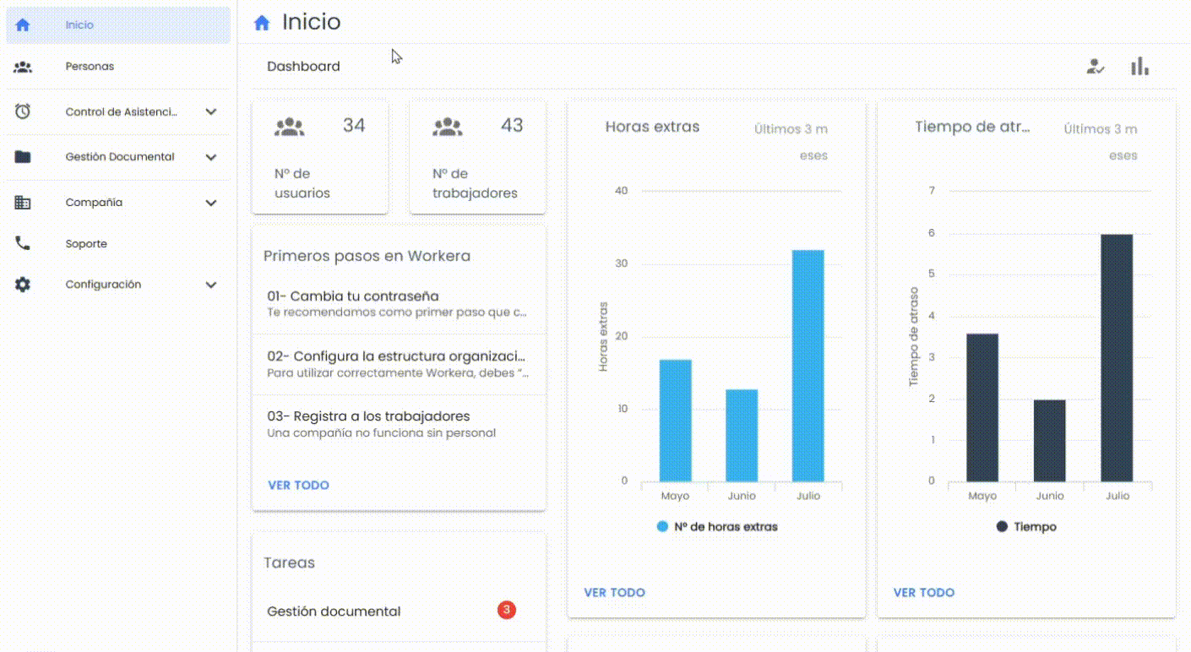1191x652 pixels.
Task: Click the bar chart icon in Dashboard bar
Action: pos(1140,67)
